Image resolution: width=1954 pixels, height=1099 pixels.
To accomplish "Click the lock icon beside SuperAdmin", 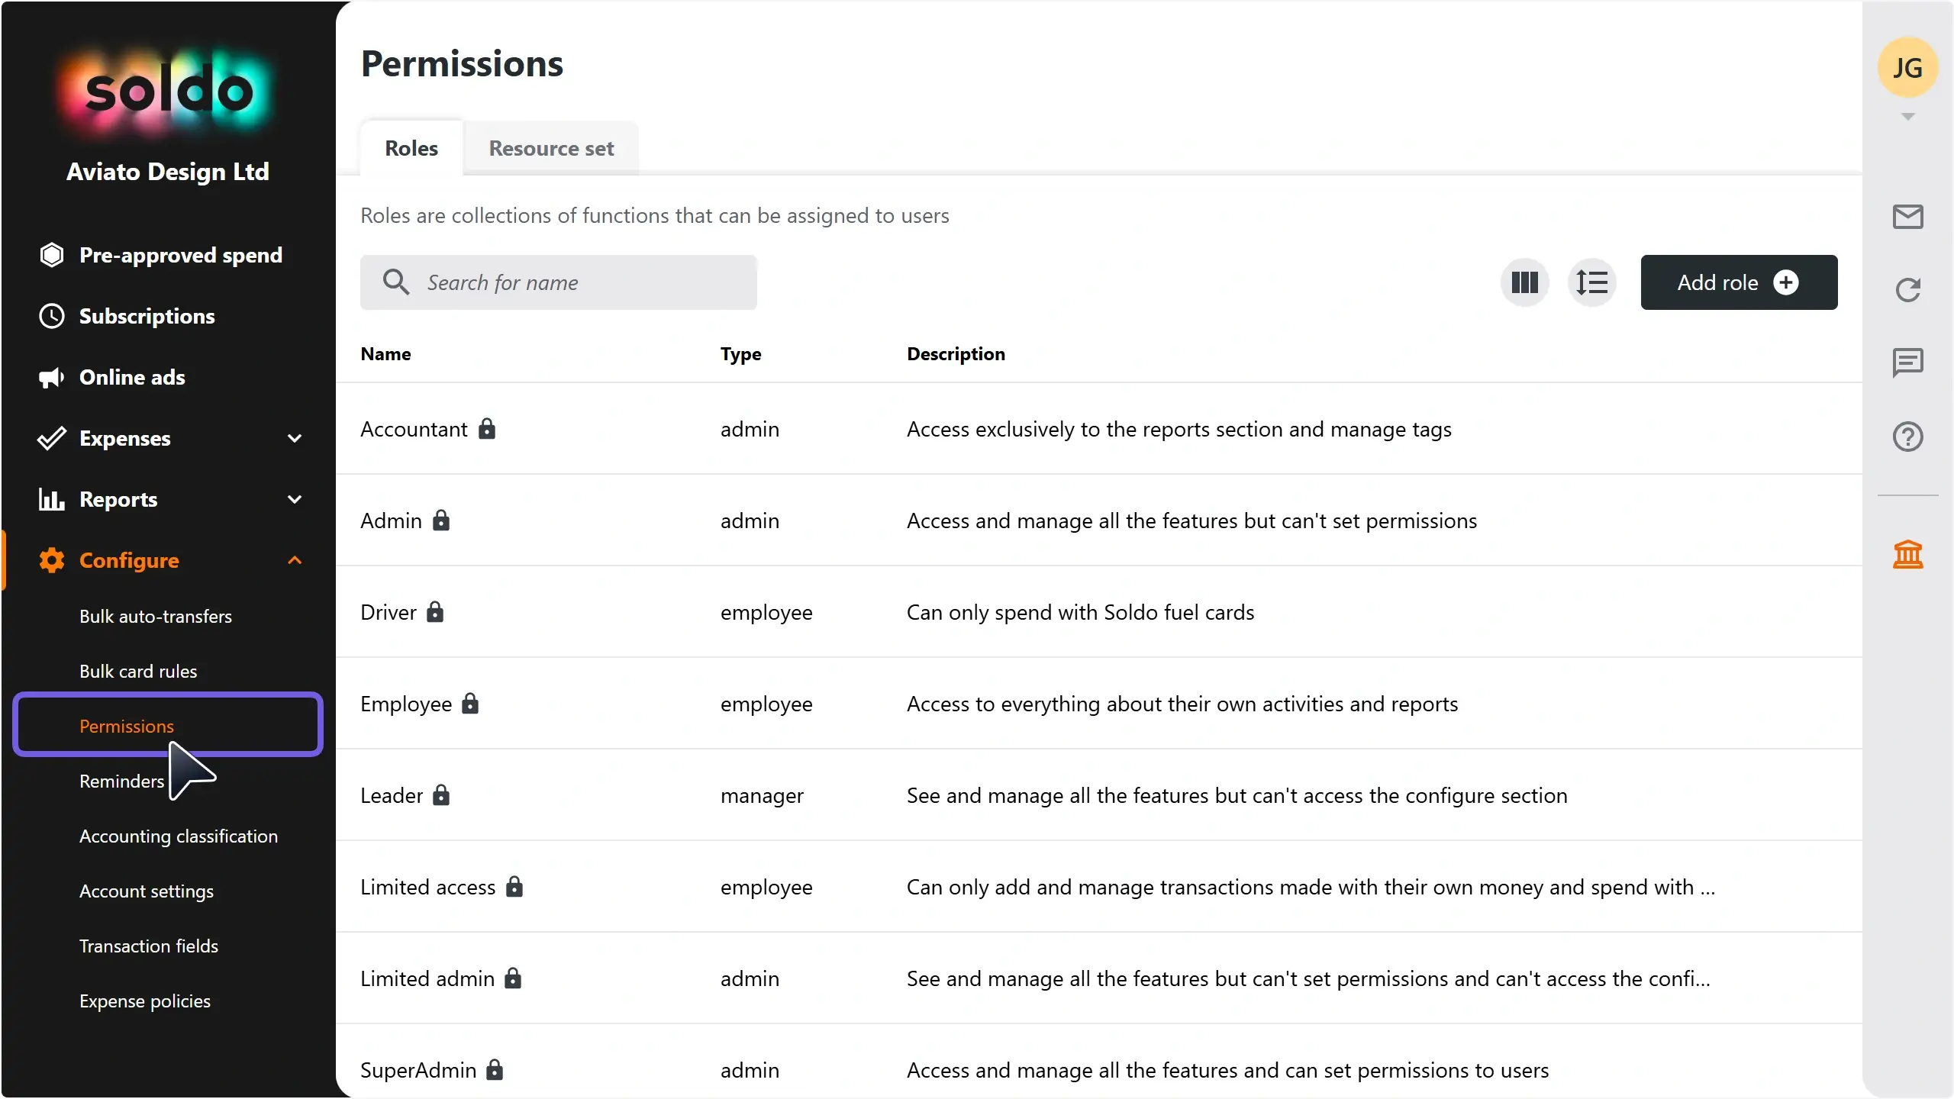I will coord(495,1070).
